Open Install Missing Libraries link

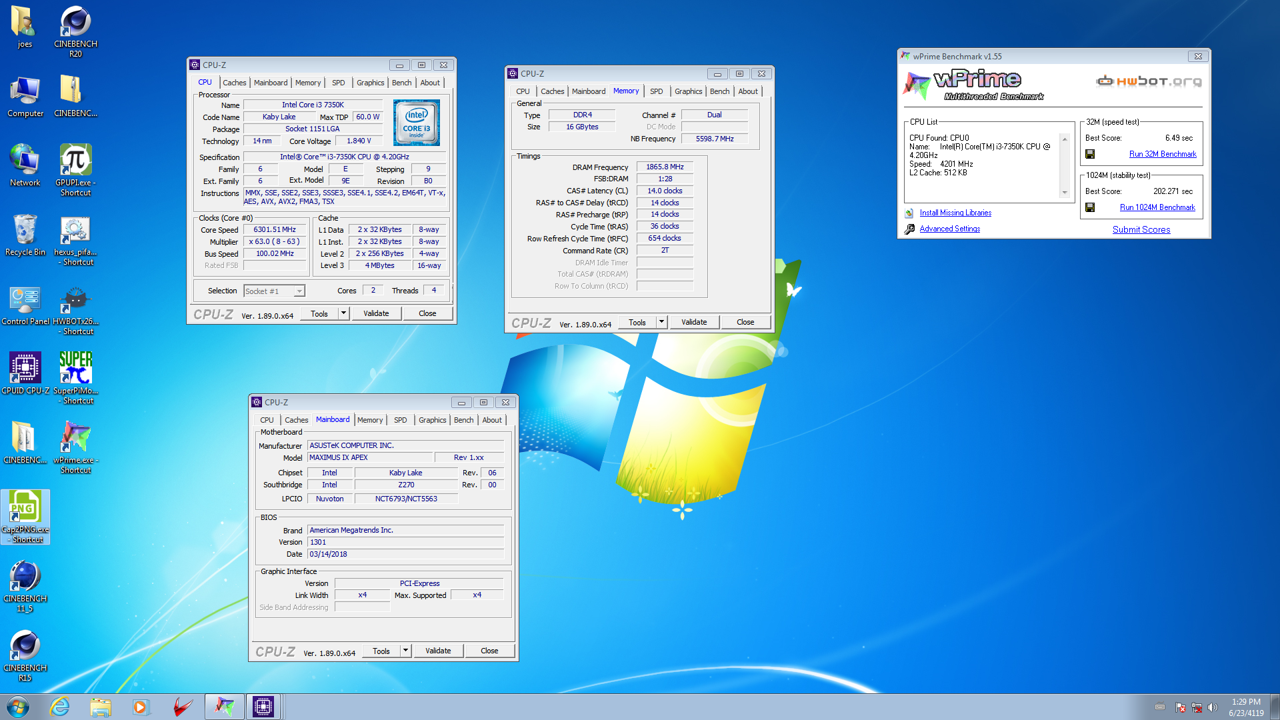pos(955,213)
